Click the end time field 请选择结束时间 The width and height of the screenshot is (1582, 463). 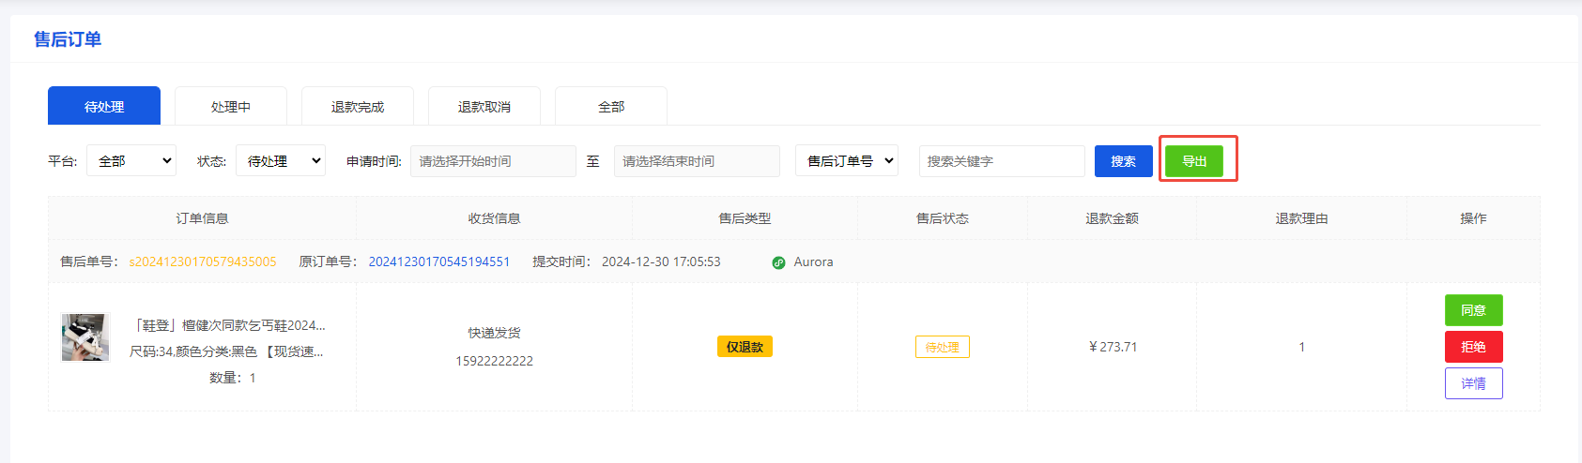point(697,161)
